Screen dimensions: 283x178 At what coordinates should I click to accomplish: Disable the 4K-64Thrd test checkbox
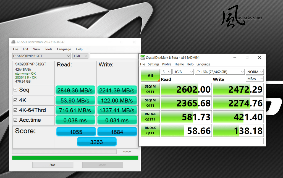pos(15,110)
